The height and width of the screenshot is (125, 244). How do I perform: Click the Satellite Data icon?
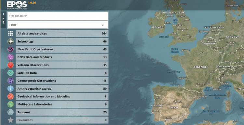coord(10,73)
